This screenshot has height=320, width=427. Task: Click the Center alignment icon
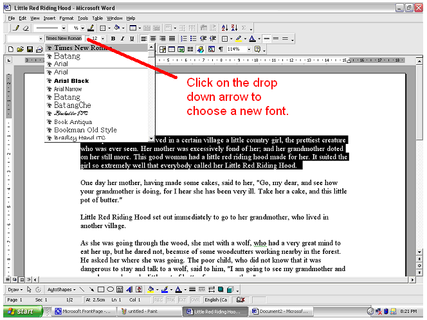coord(154,39)
